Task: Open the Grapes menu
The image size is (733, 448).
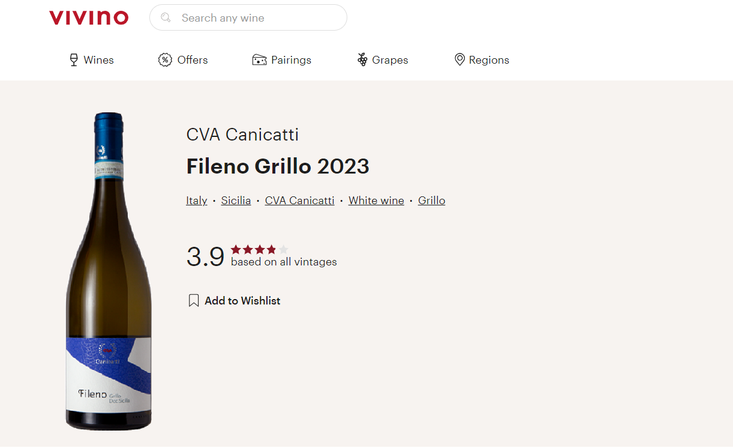Action: (390, 60)
